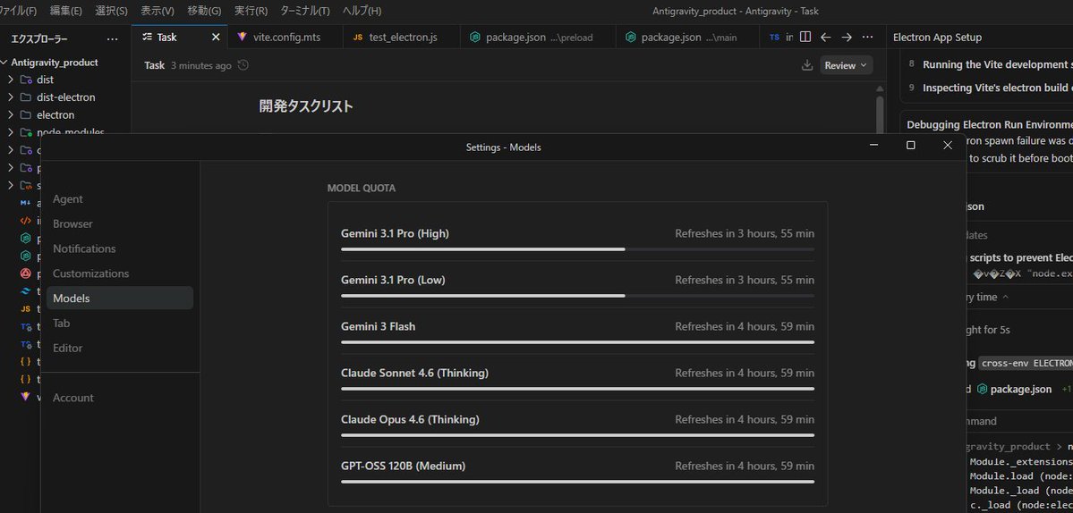Click the 'MODEL QUOTA' heading
This screenshot has height=513, width=1073.
[x=362, y=188]
